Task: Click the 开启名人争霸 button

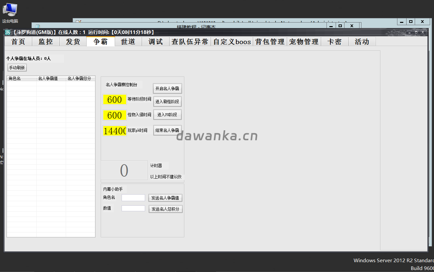Action: (167, 88)
